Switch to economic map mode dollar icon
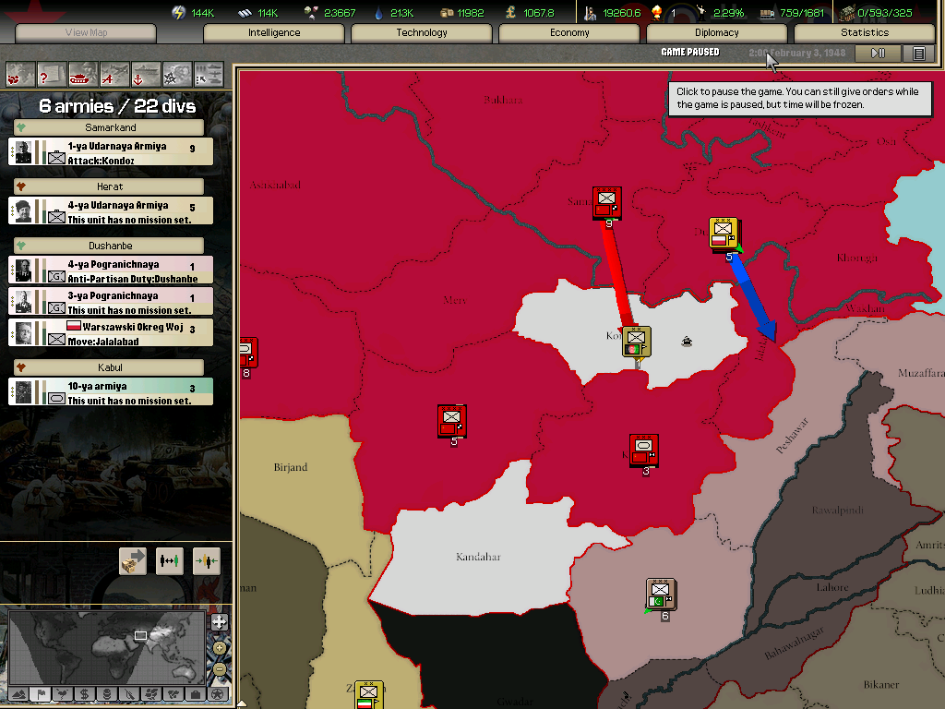Viewport: 945px width, 709px height. click(84, 693)
